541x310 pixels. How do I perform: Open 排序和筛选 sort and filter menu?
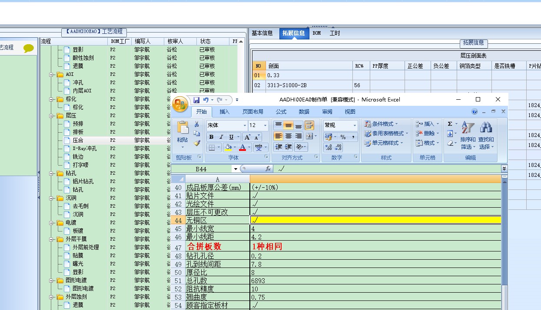click(x=468, y=135)
